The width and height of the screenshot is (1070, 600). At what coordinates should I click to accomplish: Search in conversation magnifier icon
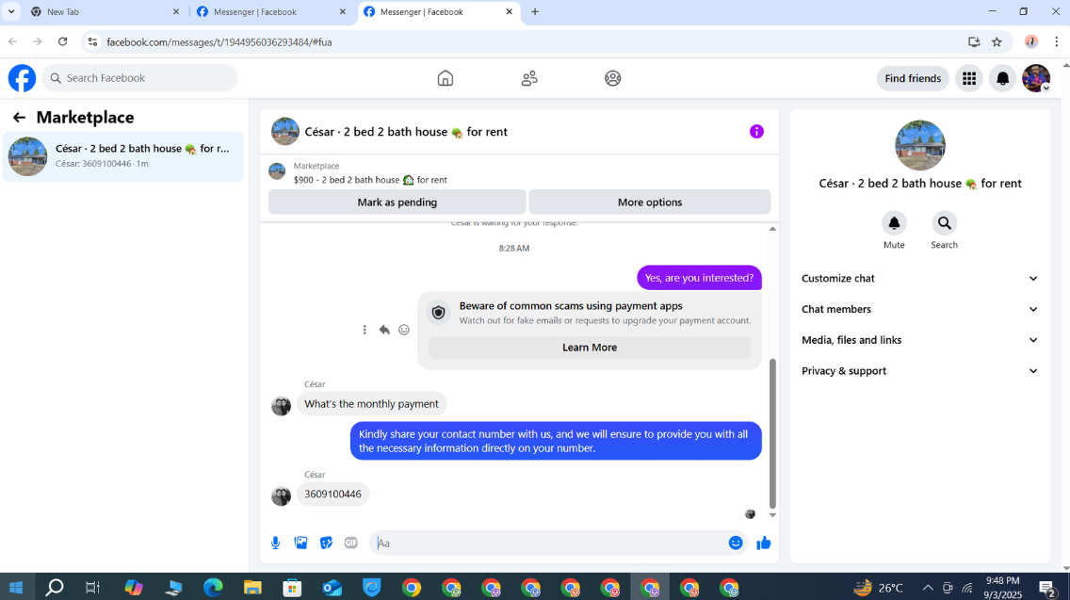[x=945, y=223]
